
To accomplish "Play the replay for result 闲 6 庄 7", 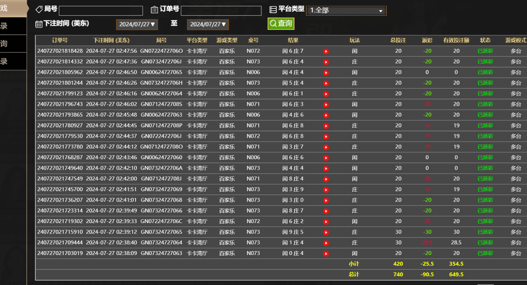I will click(326, 51).
